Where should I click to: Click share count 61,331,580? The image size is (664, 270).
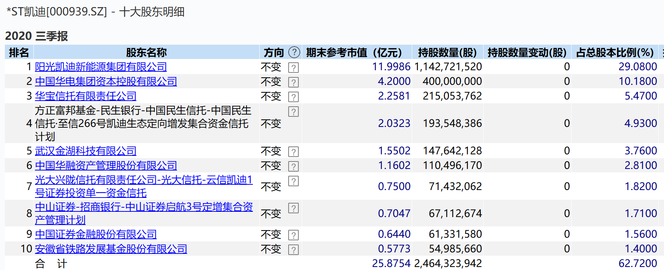(x=455, y=234)
